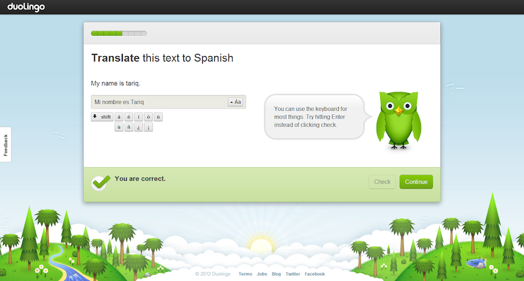Insert the í accented character key
The image size is (524, 281).
tap(139, 117)
